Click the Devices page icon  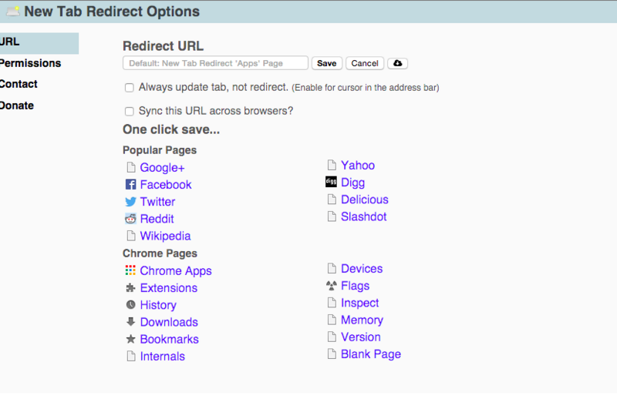332,268
